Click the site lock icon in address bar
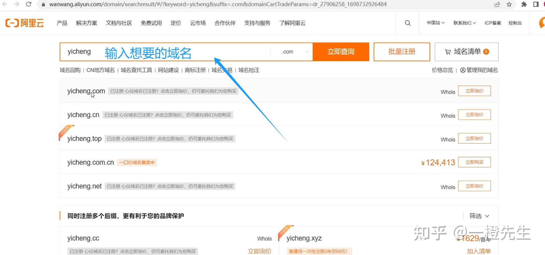This screenshot has height=255, width=545. point(44,4)
